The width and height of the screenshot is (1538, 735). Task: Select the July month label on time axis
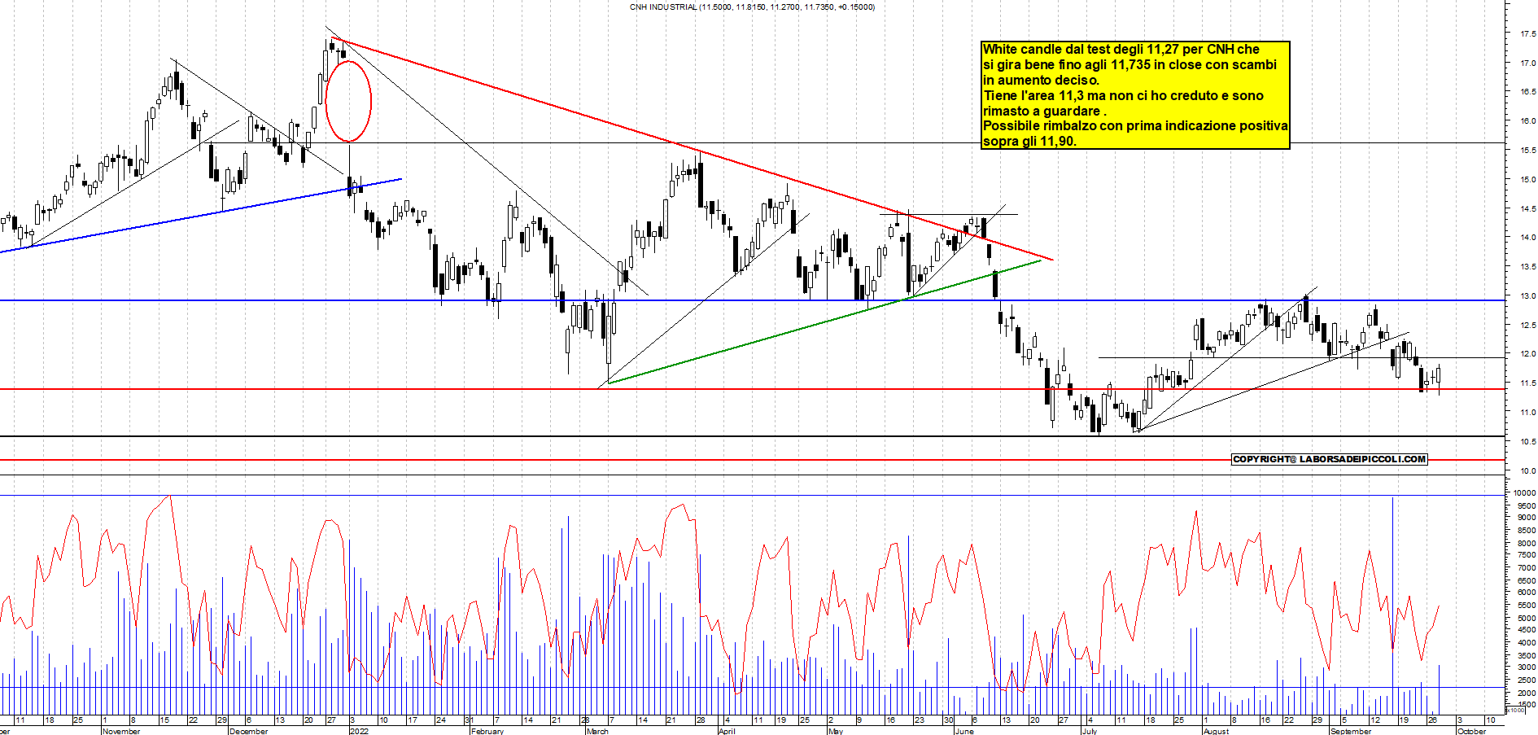(1089, 731)
